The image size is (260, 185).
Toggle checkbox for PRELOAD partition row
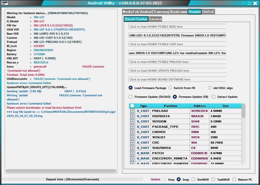tap(132, 111)
